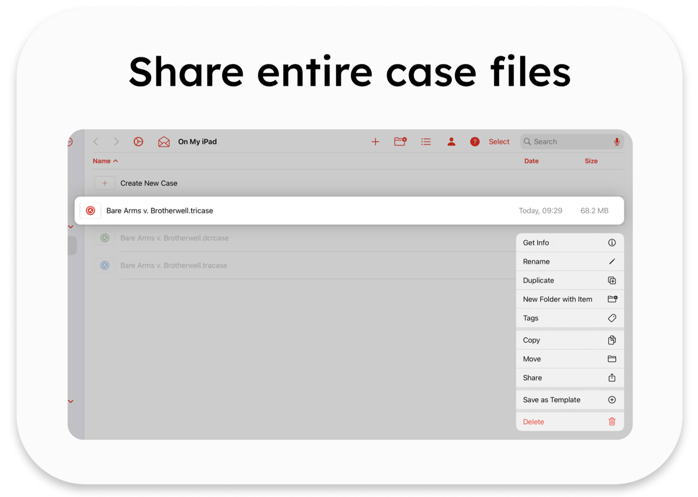Collapse the sidebar section chevron
This screenshot has height=497, width=698.
point(71,226)
